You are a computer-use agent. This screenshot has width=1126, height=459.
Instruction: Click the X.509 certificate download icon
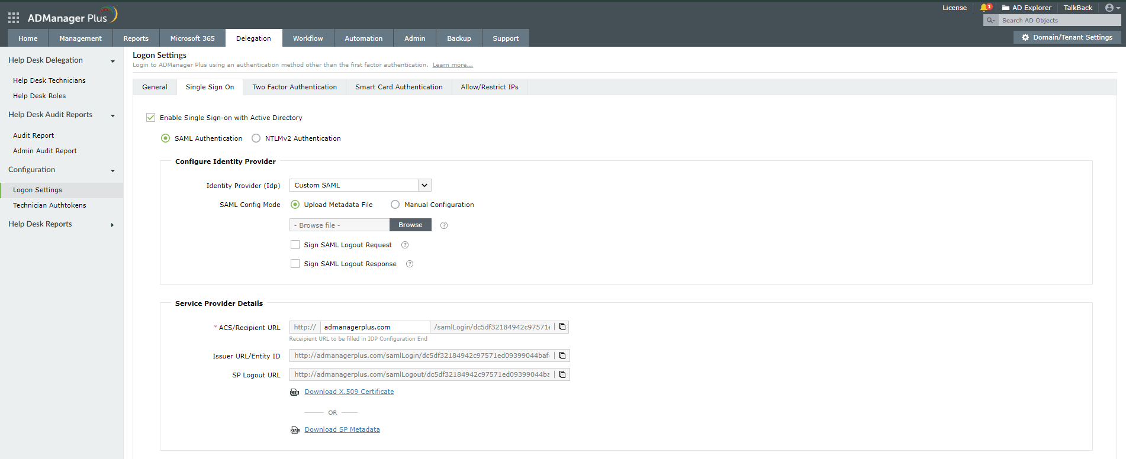point(295,392)
